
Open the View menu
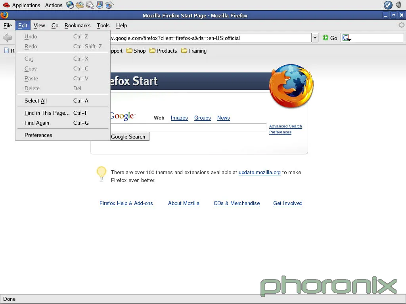coord(39,25)
